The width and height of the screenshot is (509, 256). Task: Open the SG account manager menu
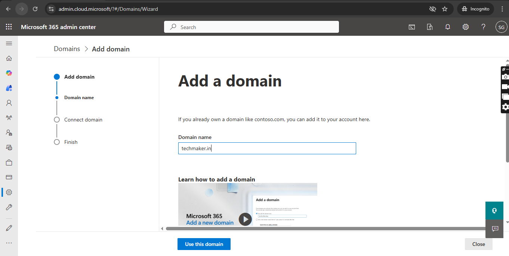pos(501,27)
